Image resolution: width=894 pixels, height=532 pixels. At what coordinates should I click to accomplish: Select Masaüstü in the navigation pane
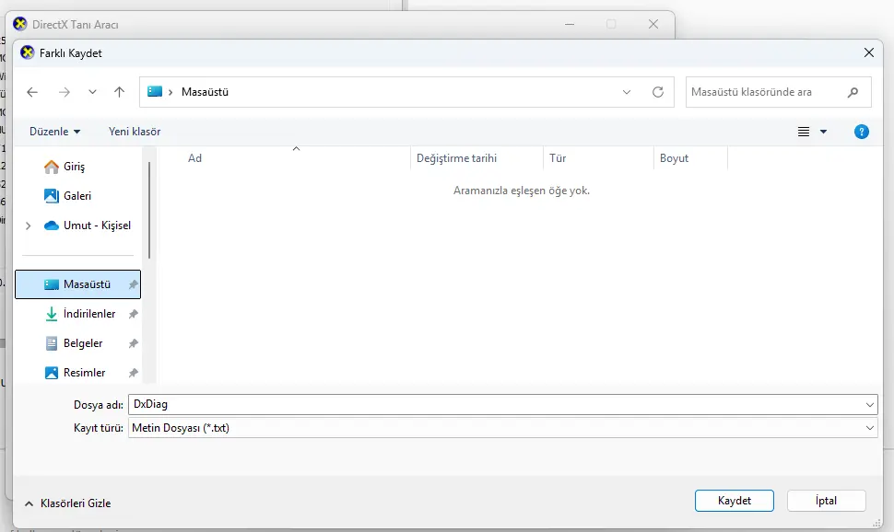[x=78, y=284]
